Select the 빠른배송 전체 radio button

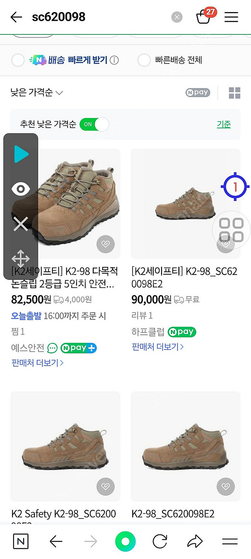(144, 60)
